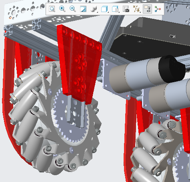This screenshot has height=182, width=190.
Task: Toggle the spin center icon
Action: [x=158, y=9]
